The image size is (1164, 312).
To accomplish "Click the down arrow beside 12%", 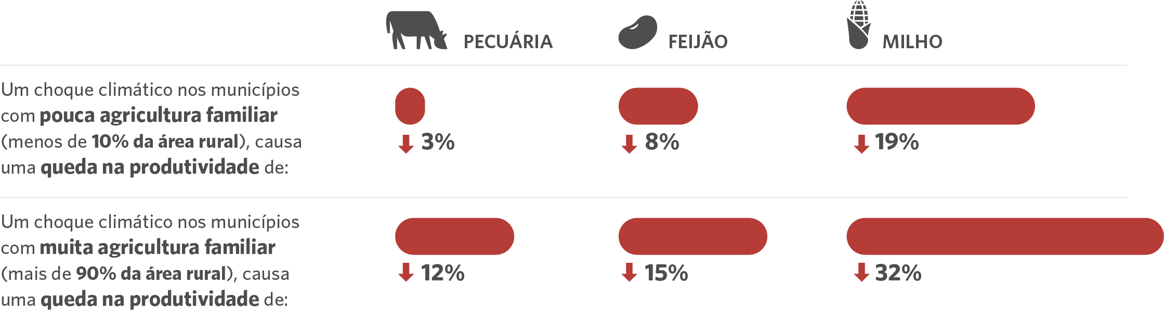I will pyautogui.click(x=406, y=272).
